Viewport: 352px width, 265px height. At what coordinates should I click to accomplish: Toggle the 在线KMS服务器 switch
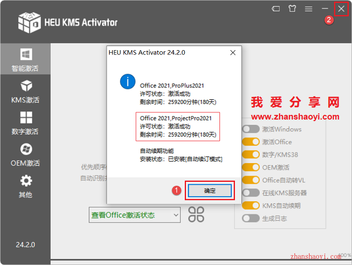tap(251, 193)
